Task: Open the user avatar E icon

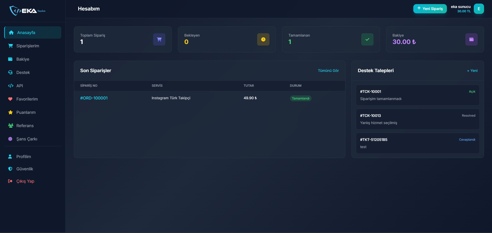Action: [478, 9]
